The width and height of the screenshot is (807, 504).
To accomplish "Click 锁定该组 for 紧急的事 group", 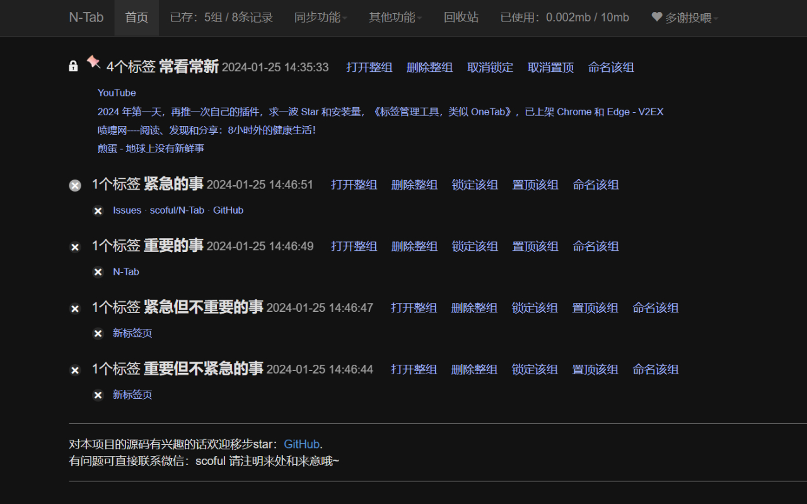I will pyautogui.click(x=474, y=185).
